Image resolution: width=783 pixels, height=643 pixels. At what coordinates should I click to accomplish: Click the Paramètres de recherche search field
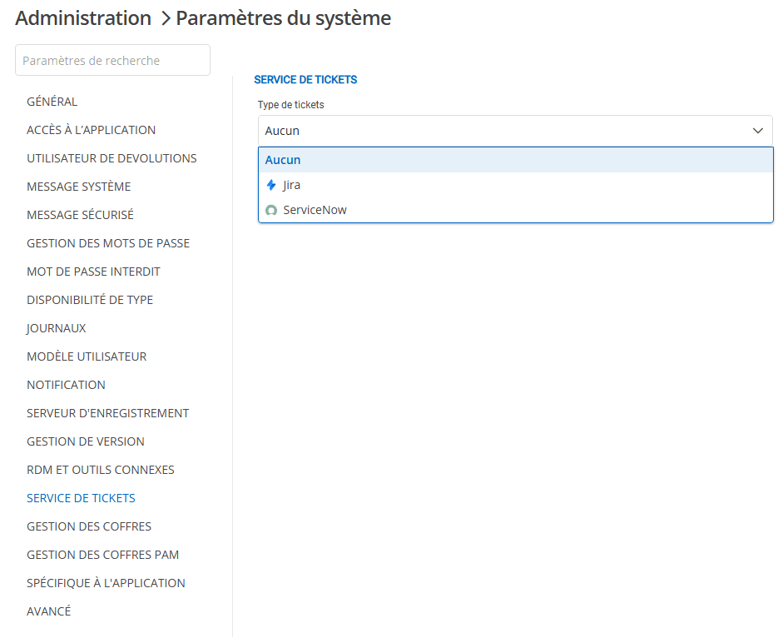pos(112,59)
